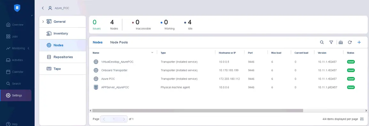Click the Azure_POC tenant user icon

pos(50,8)
